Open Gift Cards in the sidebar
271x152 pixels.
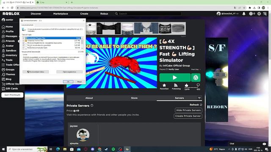pyautogui.click(x=10, y=89)
